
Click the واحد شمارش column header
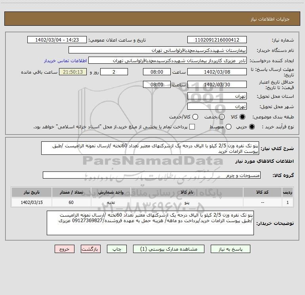(x=111, y=192)
